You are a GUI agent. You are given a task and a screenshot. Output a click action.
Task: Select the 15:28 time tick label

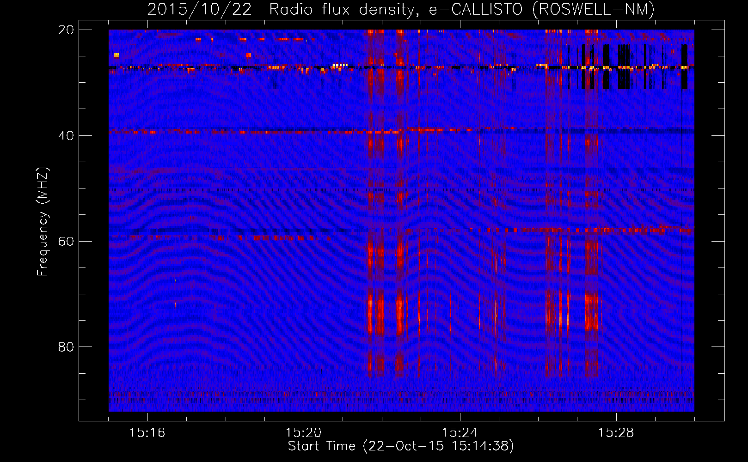(616, 432)
